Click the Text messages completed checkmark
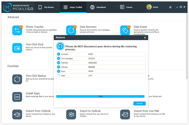This screenshot has width=189, height=125. [x=59, y=58]
